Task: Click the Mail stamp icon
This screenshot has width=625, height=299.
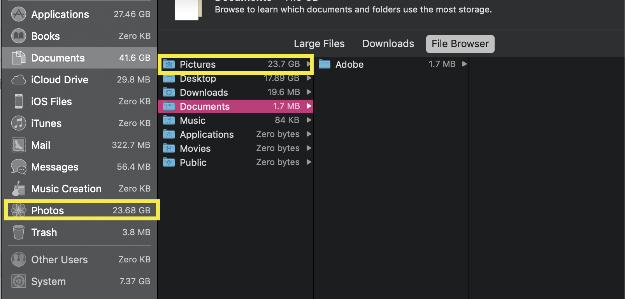Action: click(19, 145)
